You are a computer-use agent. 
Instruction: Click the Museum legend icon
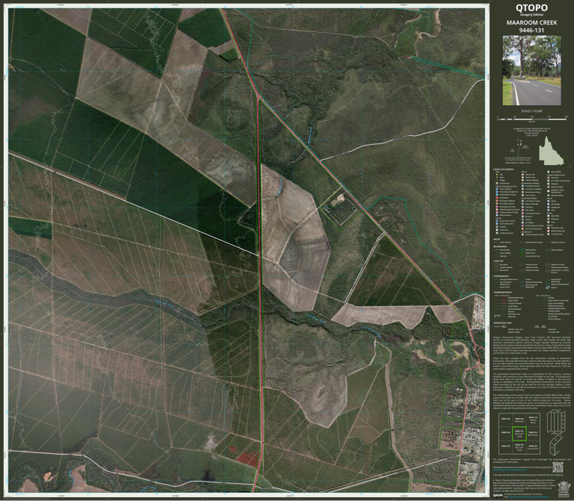(522, 217)
